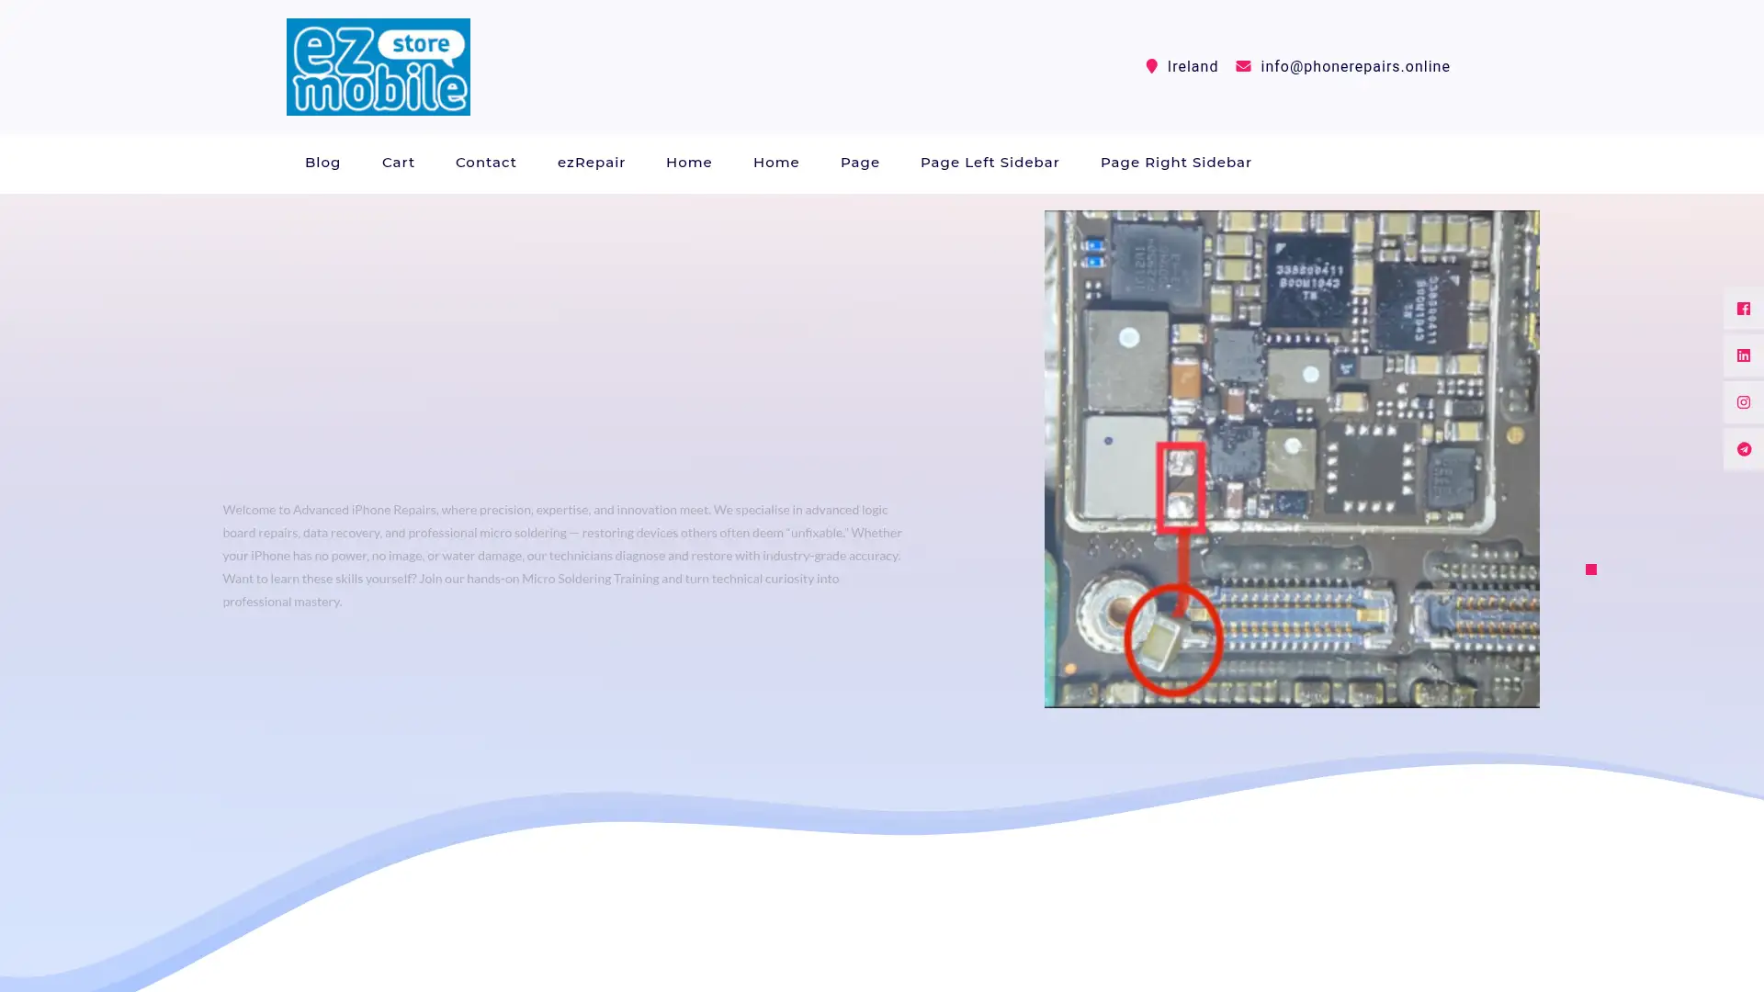The image size is (1764, 992).
Task: Click the info@phonerepairs.online email link
Action: coord(1355,66)
